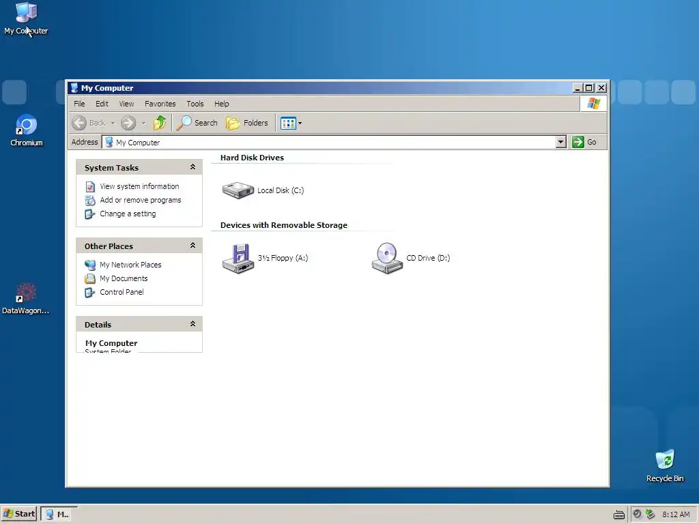The height and width of the screenshot is (524, 699).
Task: Click the Add or remove programs icon
Action: (x=90, y=201)
